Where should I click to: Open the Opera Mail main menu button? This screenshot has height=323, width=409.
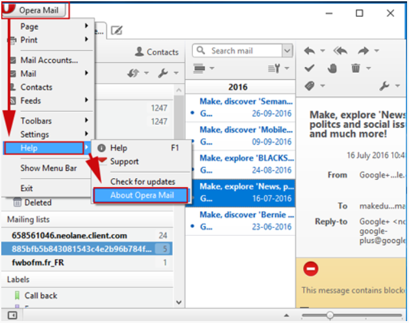click(x=35, y=10)
